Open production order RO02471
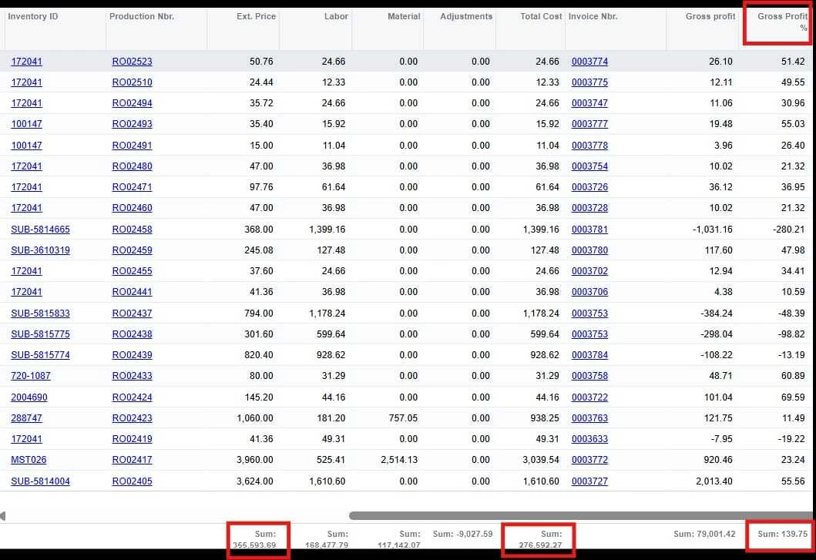Image resolution: width=816 pixels, height=560 pixels. [x=133, y=187]
